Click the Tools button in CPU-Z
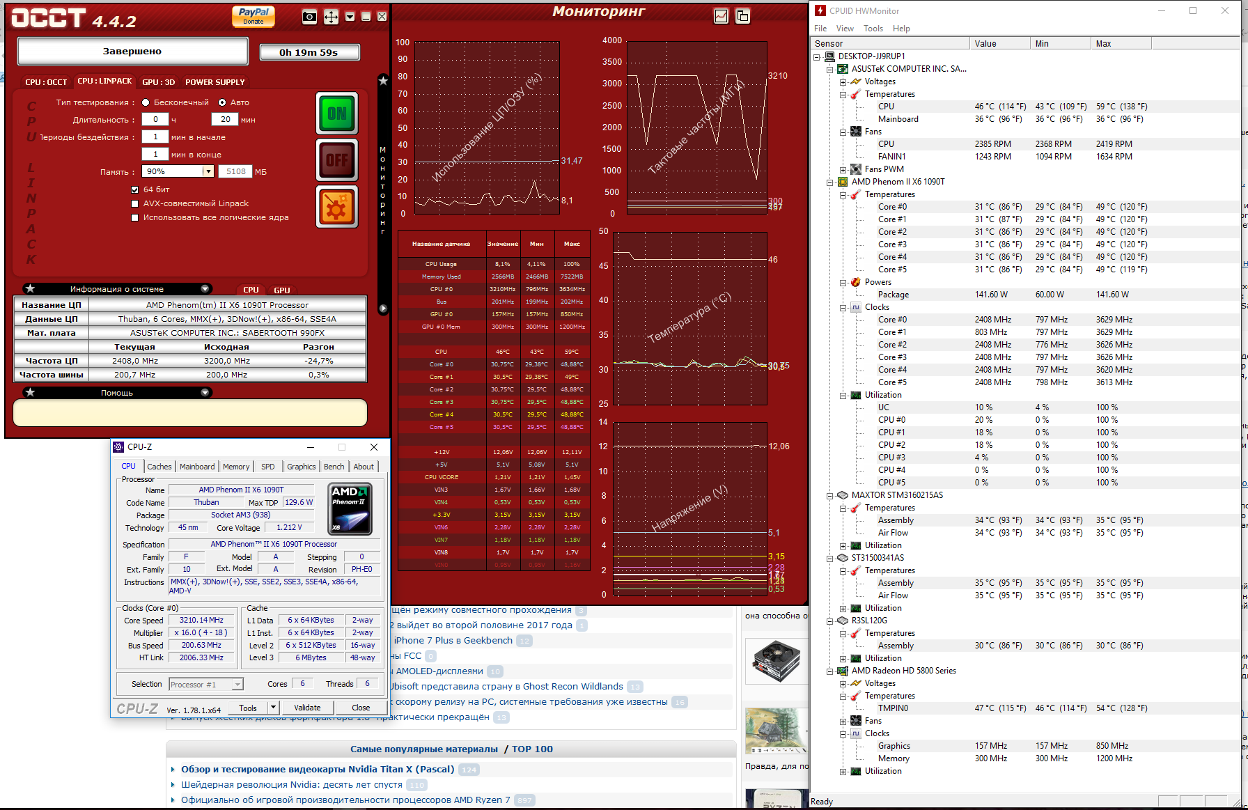The image size is (1248, 810). (248, 708)
